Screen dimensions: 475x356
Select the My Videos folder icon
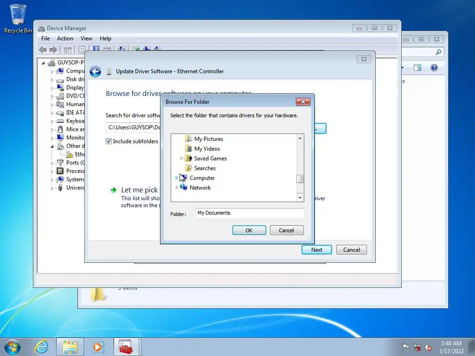(x=188, y=149)
